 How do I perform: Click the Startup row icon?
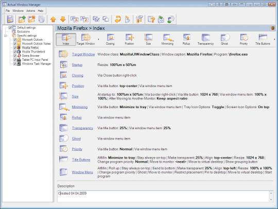[63, 65]
